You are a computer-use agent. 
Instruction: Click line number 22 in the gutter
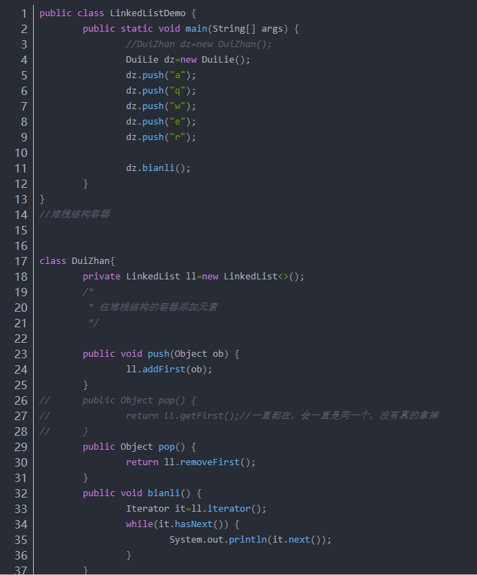click(21, 339)
